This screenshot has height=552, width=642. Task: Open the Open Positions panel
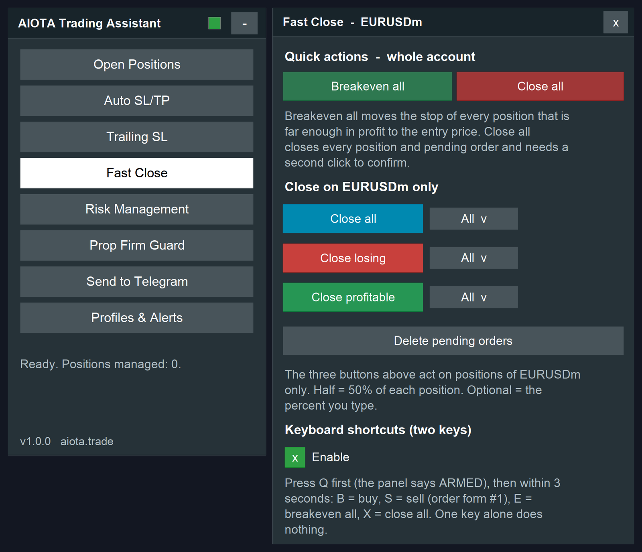[137, 65]
